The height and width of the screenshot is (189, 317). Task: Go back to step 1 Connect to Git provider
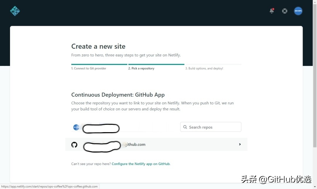pyautogui.click(x=89, y=68)
